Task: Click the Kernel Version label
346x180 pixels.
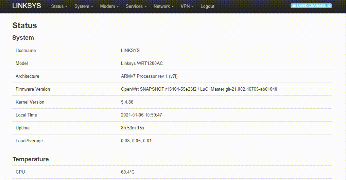Action: 30,102
